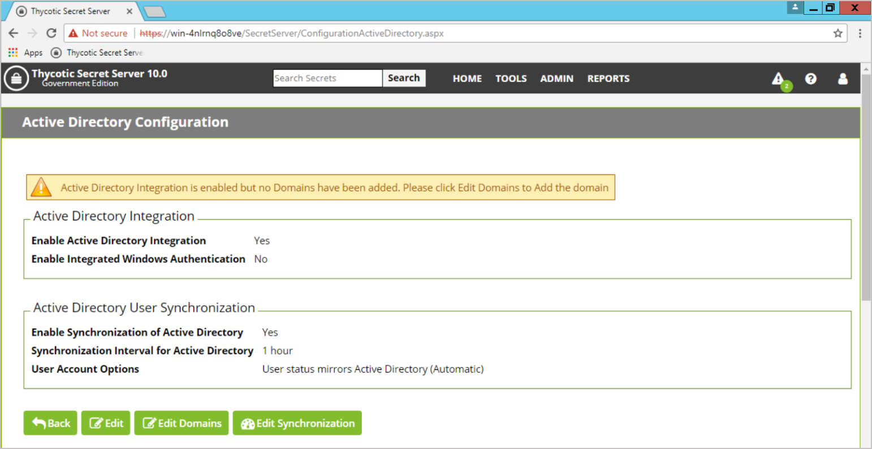The image size is (872, 449).
Task: Bookmark page with the star icon
Action: click(838, 33)
